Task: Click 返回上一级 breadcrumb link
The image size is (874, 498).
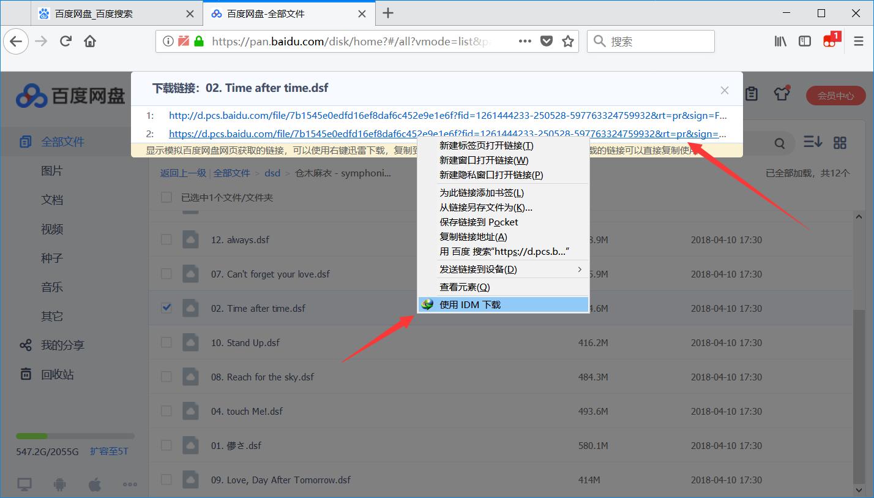Action: tap(184, 173)
